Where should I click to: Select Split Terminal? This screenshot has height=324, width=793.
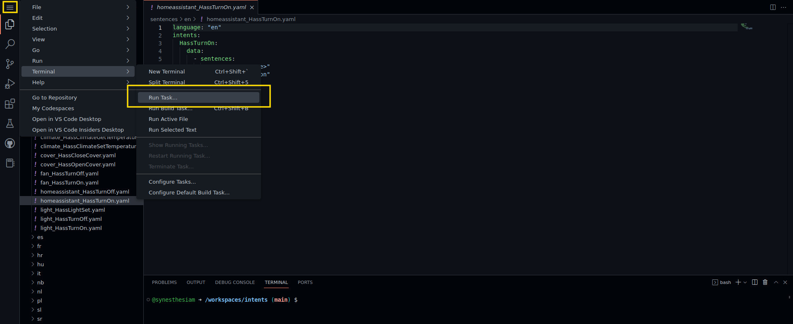tap(199, 82)
